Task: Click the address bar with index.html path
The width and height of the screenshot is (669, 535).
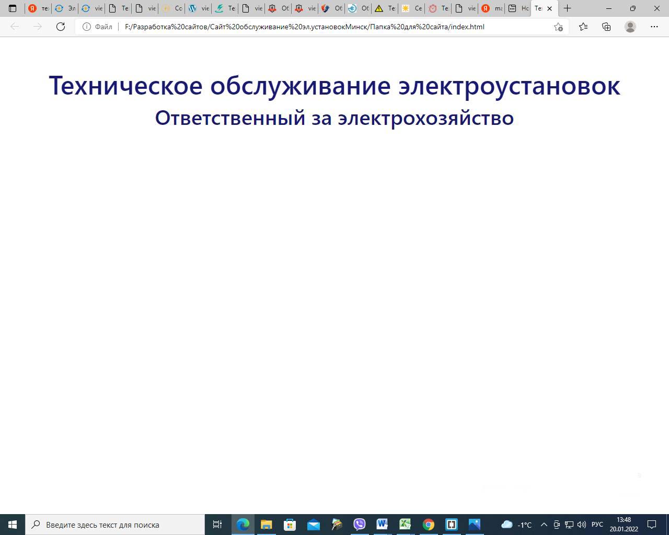Action: coord(314,27)
